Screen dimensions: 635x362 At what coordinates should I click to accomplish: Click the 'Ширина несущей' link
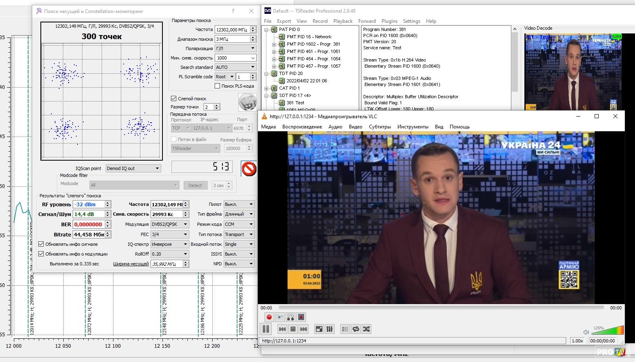point(131,264)
